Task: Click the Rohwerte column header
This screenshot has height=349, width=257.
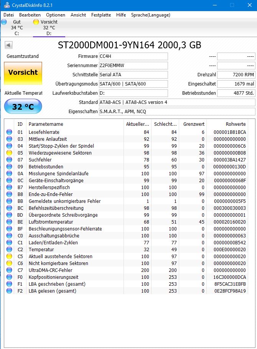Action: pos(227,124)
